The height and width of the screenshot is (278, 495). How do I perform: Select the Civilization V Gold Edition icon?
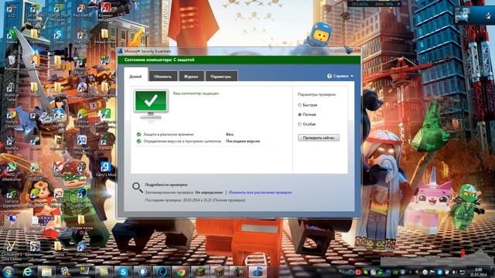(x=12, y=251)
